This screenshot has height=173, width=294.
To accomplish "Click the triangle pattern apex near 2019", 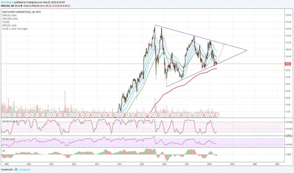I will (247, 50).
